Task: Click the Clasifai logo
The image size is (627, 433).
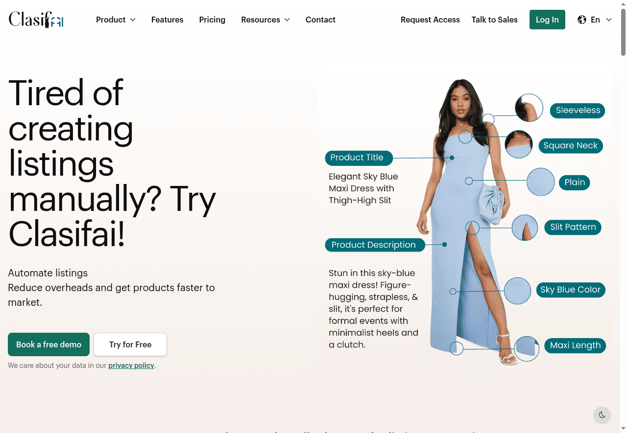Action: pyautogui.click(x=36, y=20)
